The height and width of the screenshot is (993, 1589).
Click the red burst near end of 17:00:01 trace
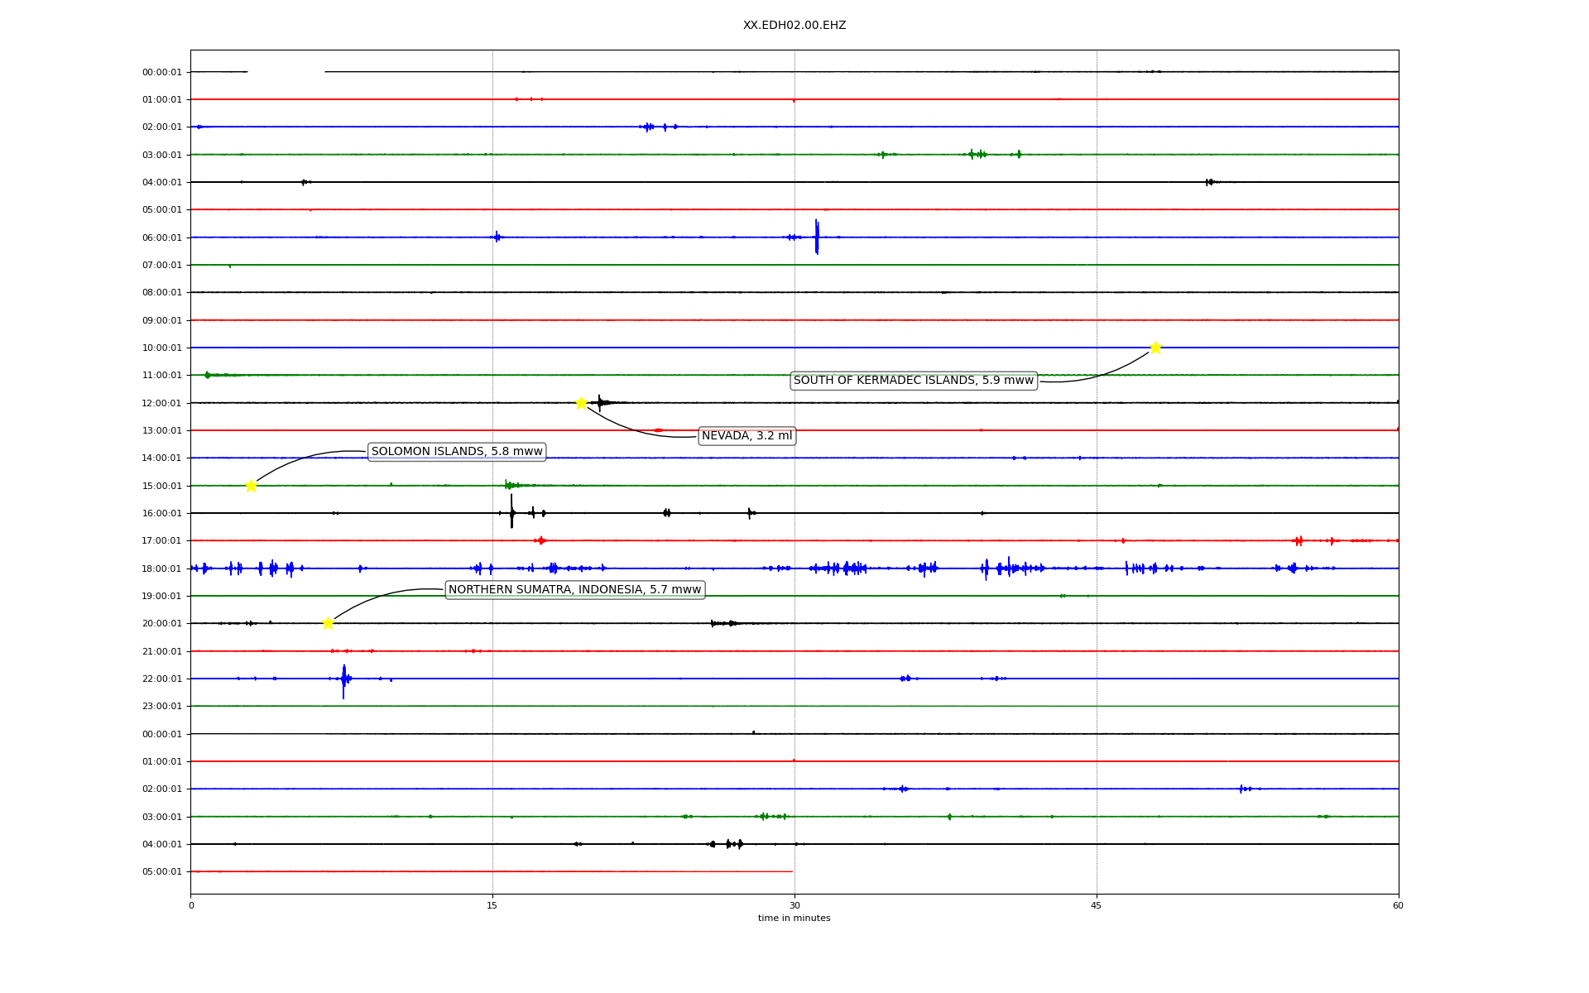1298,541
